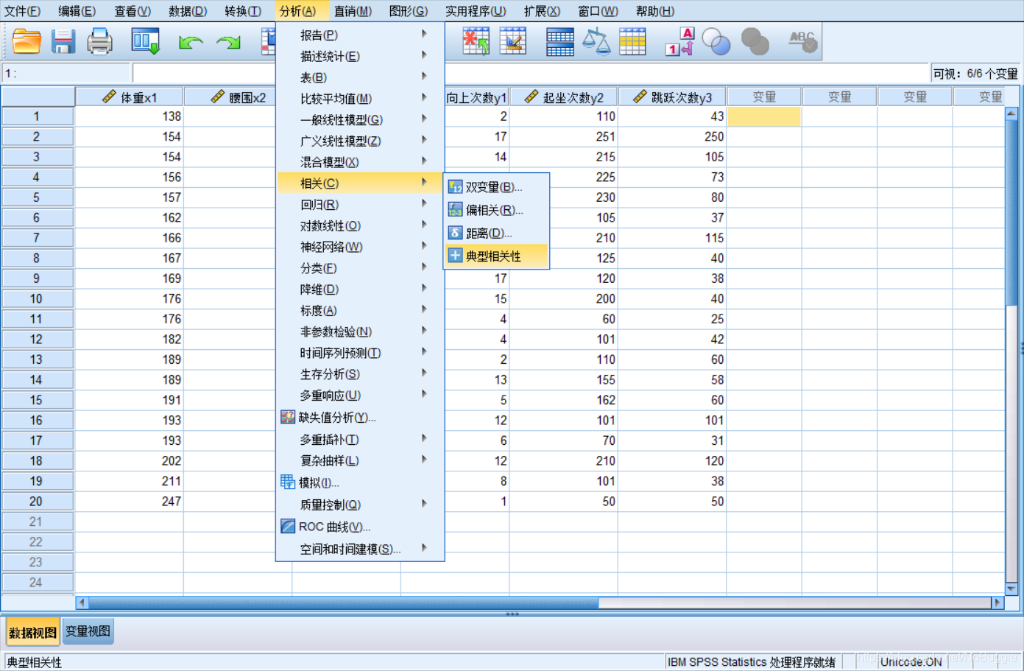Select the 起坐次数y2 column header
Screen dimensions: 1024x671
pyautogui.click(x=564, y=97)
